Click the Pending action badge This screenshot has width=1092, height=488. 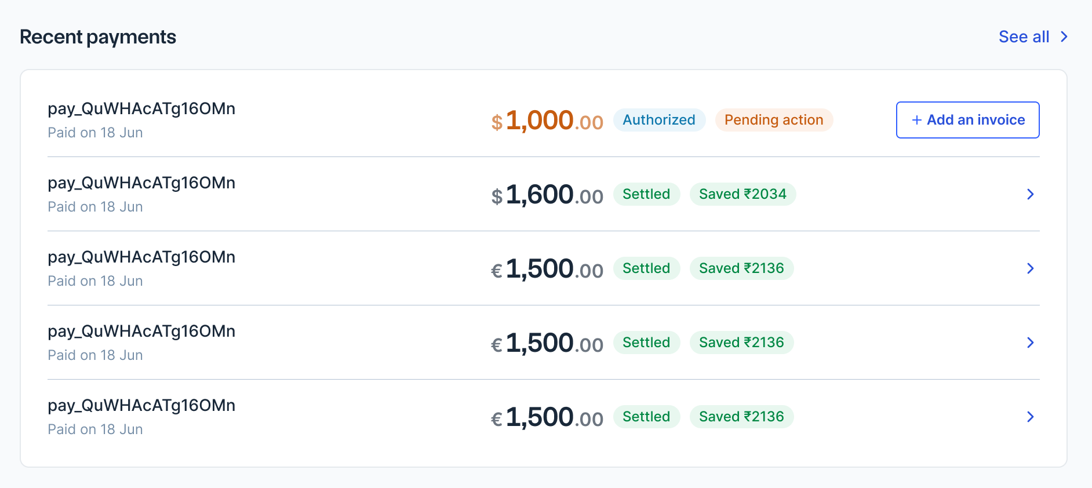774,120
